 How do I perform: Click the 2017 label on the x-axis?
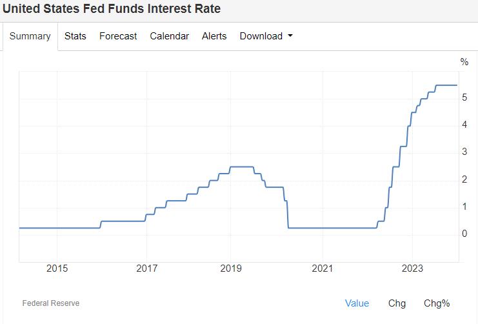pos(147,269)
